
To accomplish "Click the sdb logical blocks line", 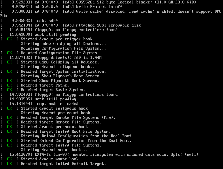I will [98, 2].
